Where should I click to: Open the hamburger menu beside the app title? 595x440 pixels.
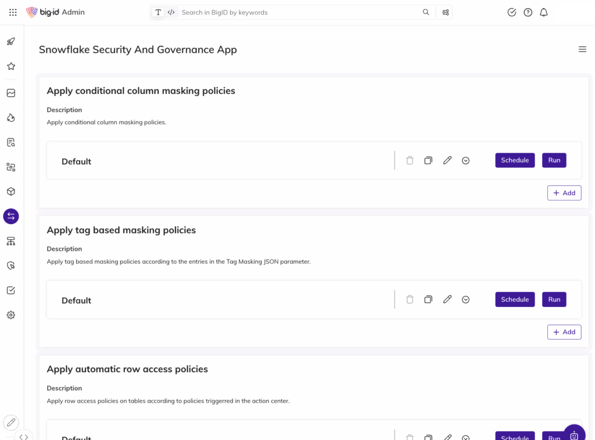point(582,49)
